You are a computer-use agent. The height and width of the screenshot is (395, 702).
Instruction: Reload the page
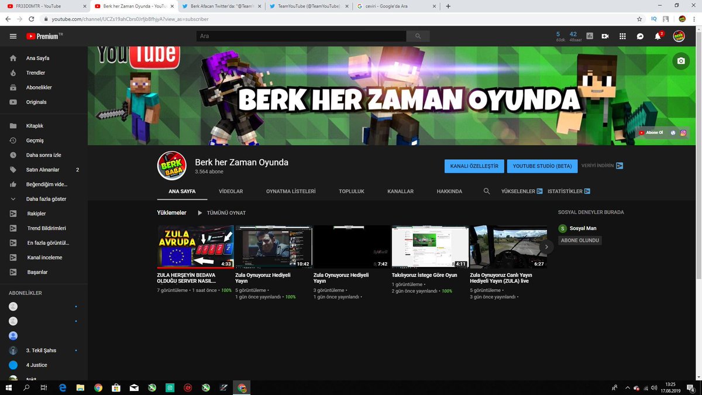(33, 19)
